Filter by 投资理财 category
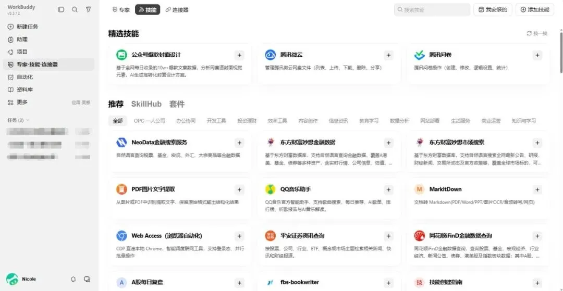Screen dimensions: 563x291 click(247, 121)
